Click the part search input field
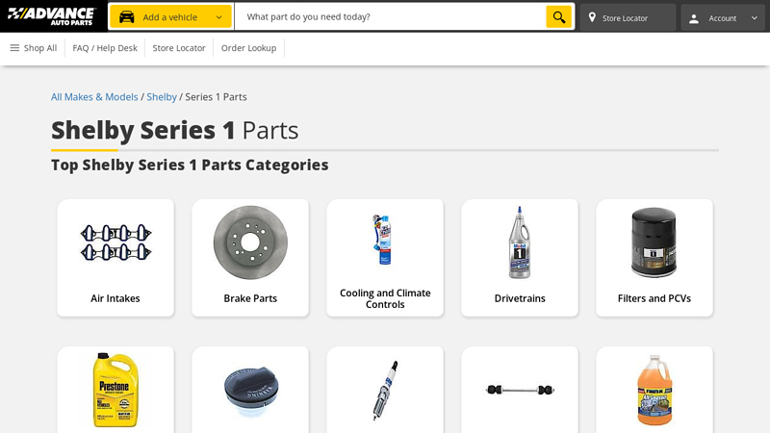770x433 pixels. coord(391,16)
